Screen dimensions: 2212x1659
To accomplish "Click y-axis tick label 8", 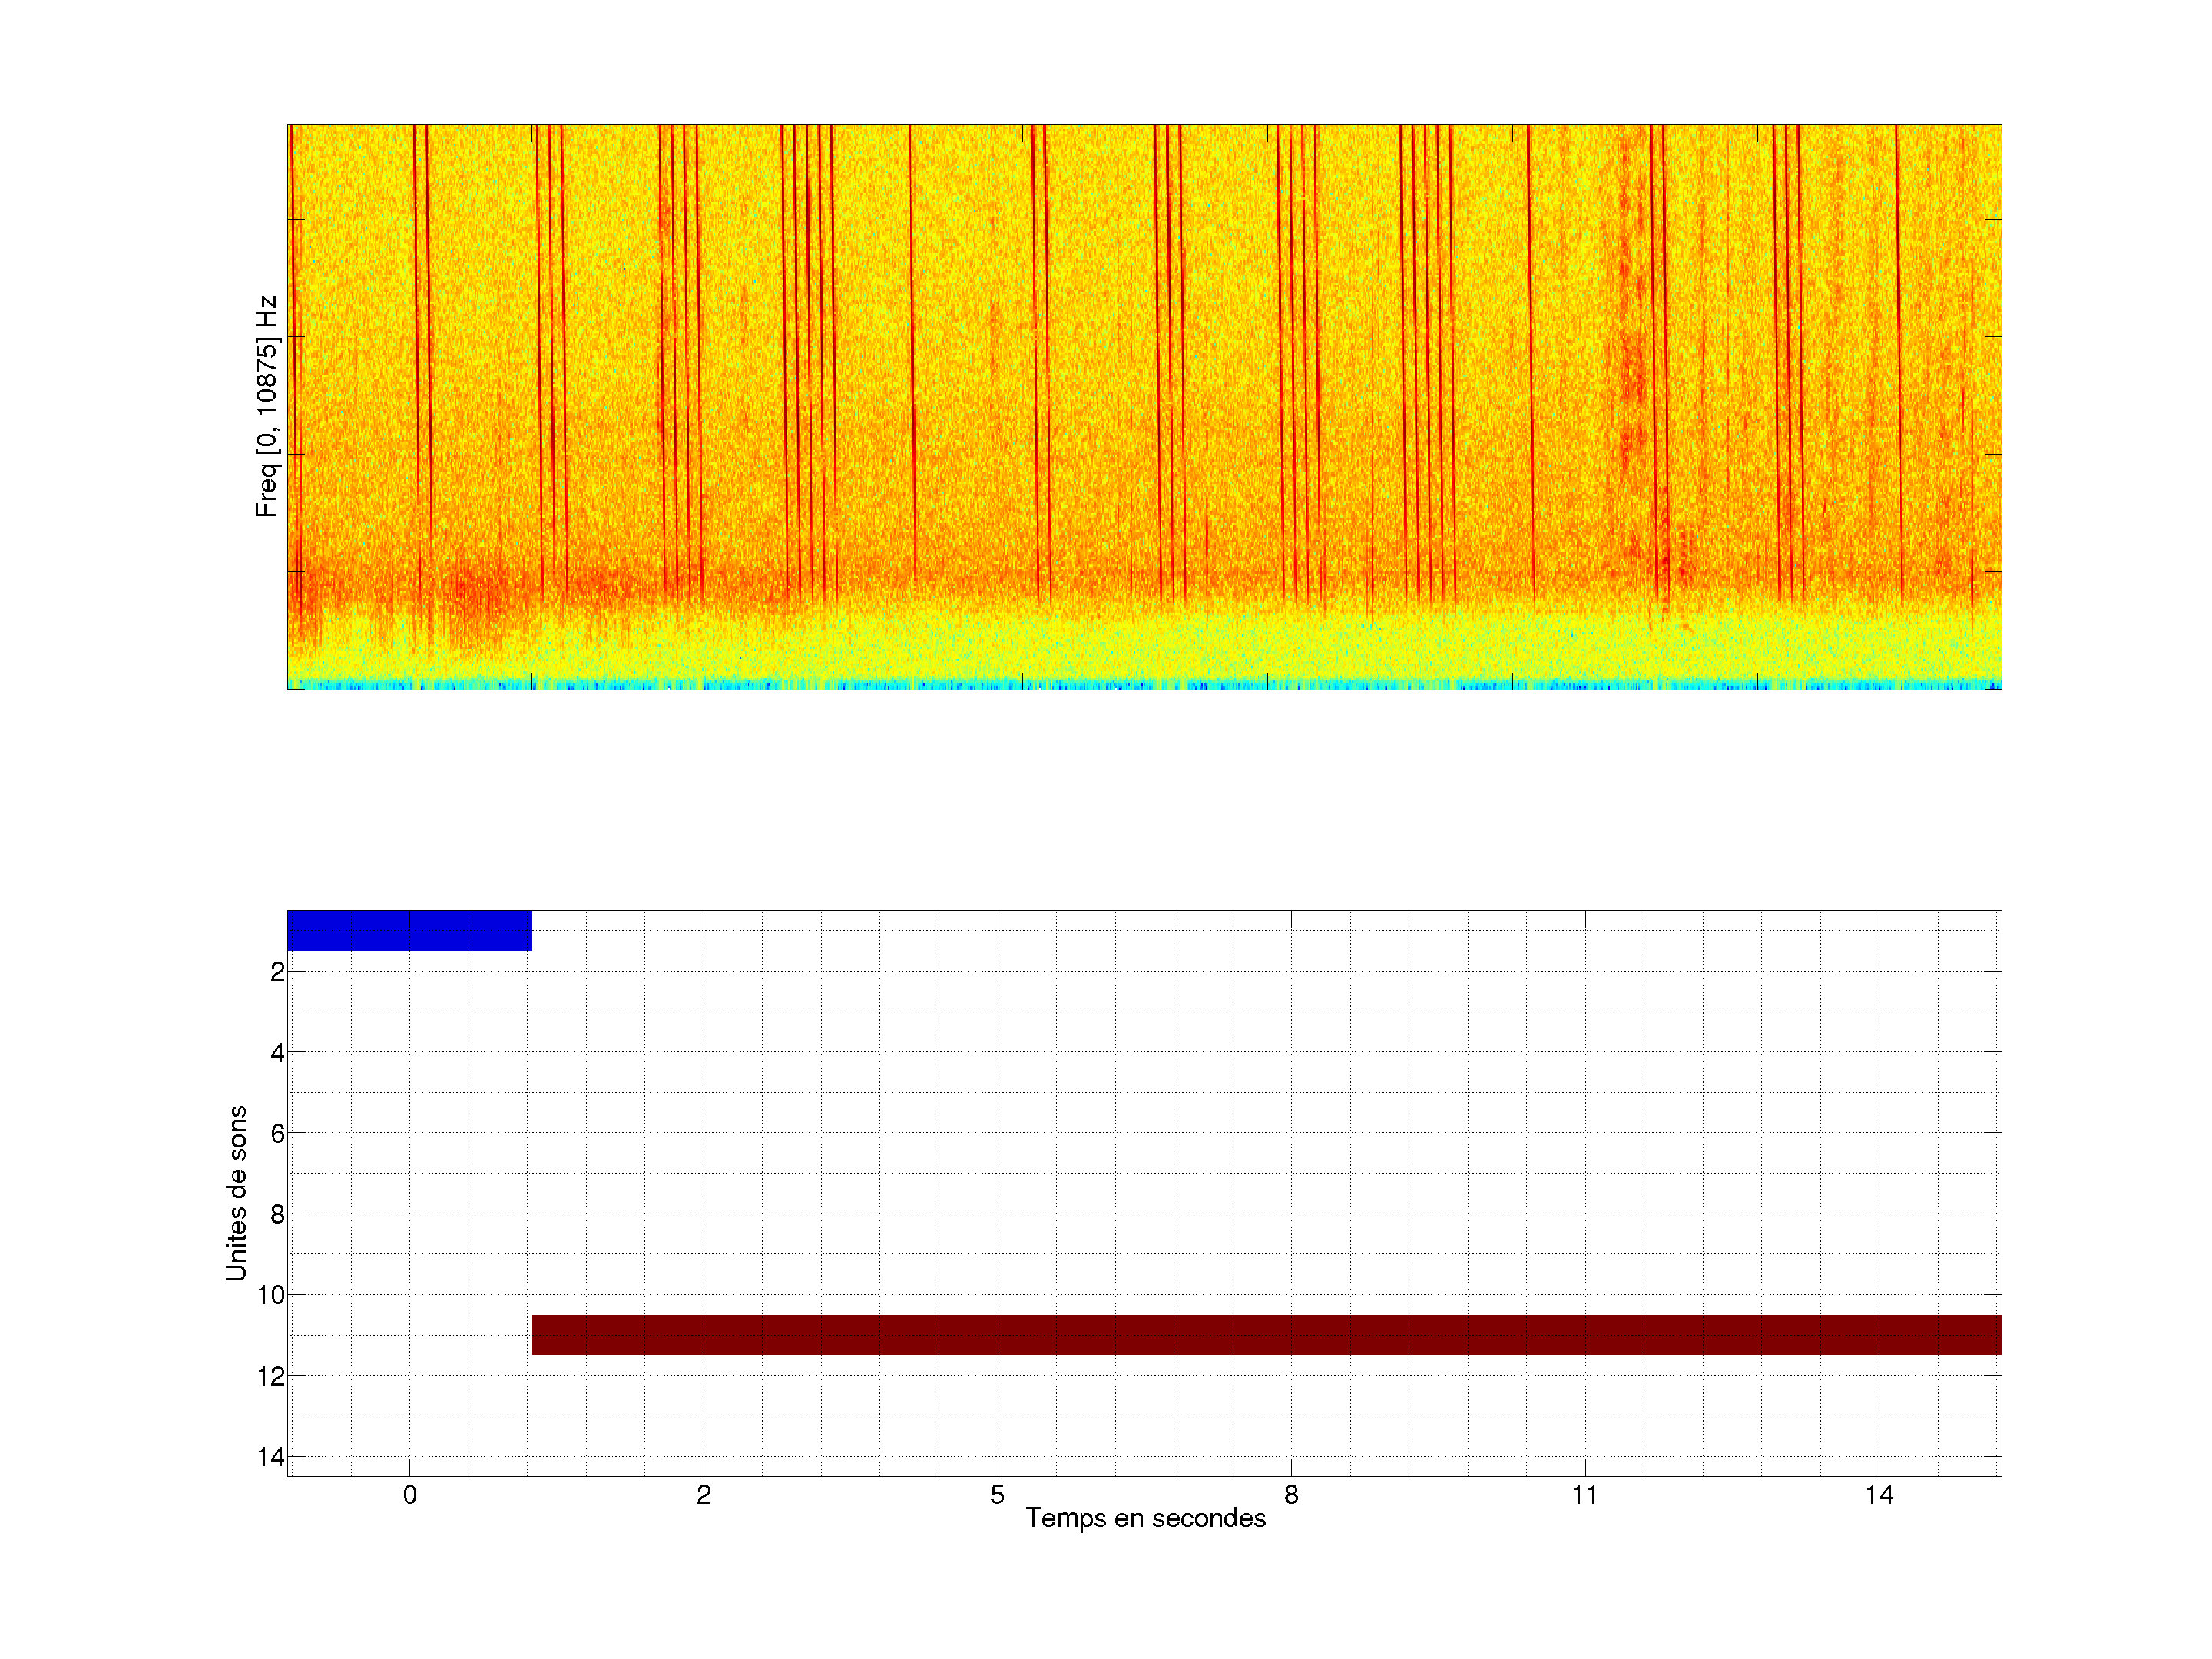I will 277,1214.
